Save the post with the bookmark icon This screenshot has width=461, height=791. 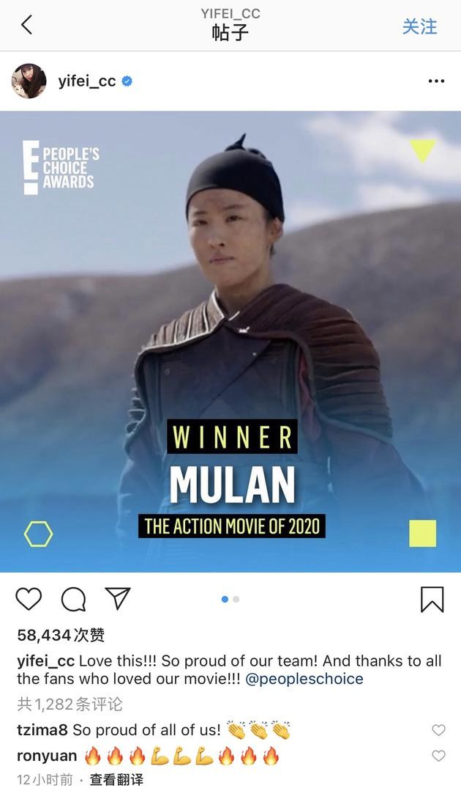tap(432, 600)
